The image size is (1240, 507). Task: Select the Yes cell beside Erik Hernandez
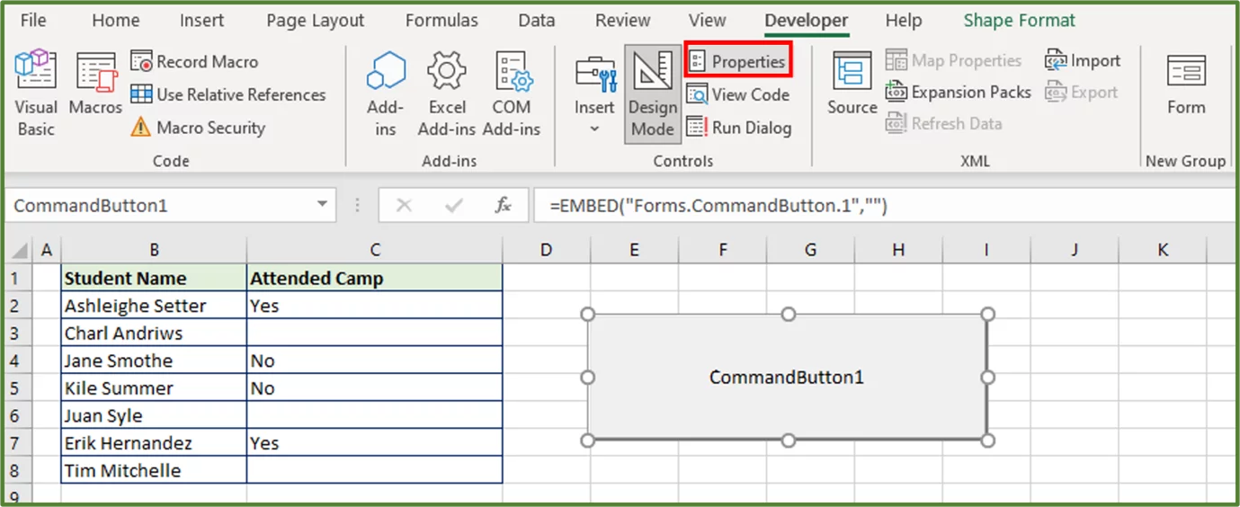click(375, 443)
